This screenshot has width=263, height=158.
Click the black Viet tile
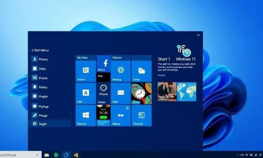[104, 77]
